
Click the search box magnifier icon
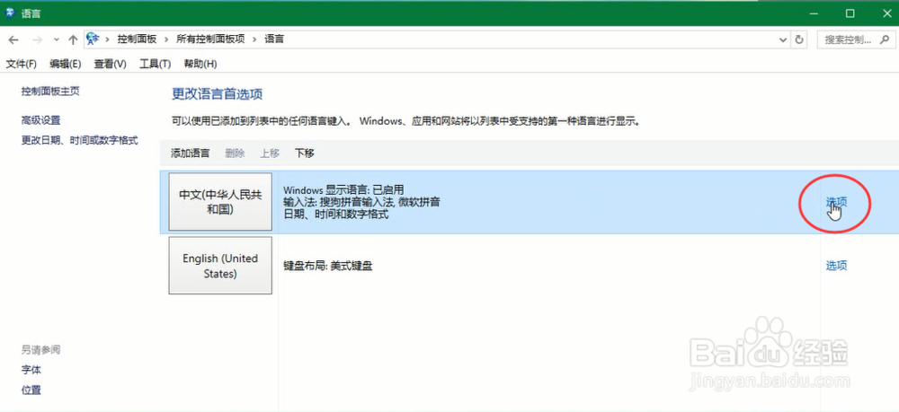pyautogui.click(x=886, y=39)
